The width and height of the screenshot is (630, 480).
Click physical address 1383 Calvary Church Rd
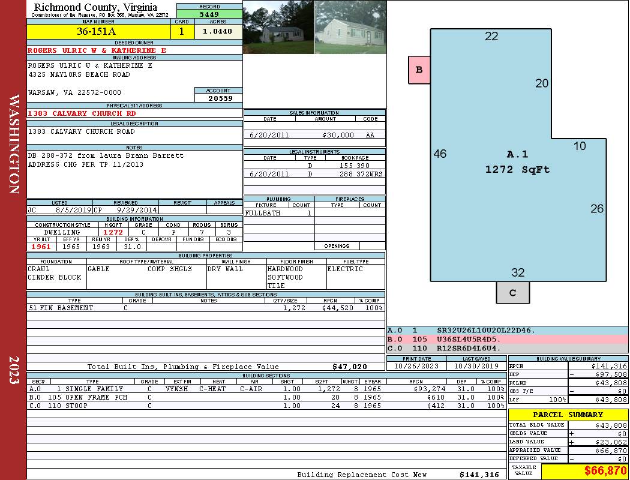(82, 113)
